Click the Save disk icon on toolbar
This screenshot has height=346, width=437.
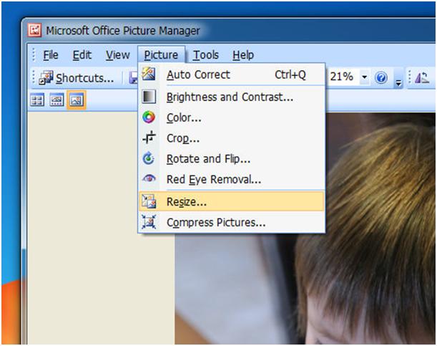click(134, 77)
